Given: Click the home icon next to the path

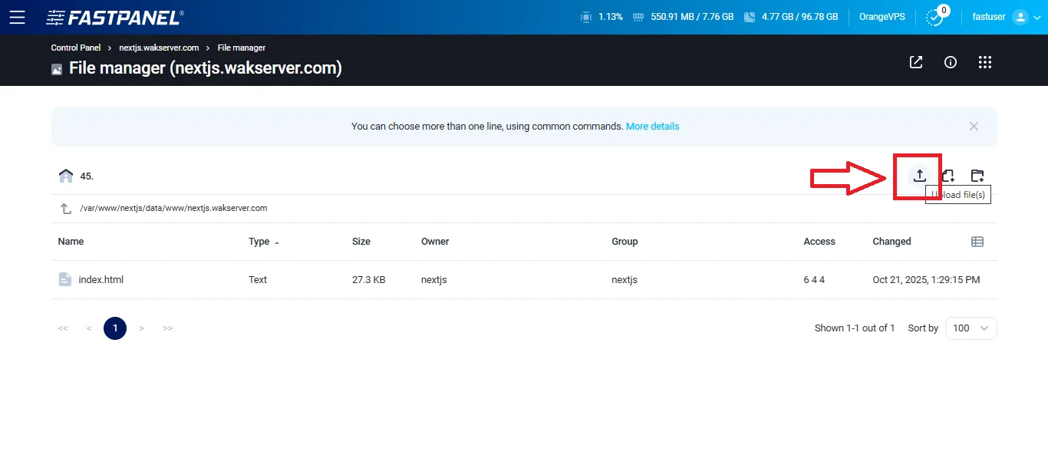Looking at the screenshot, I should click(x=66, y=175).
